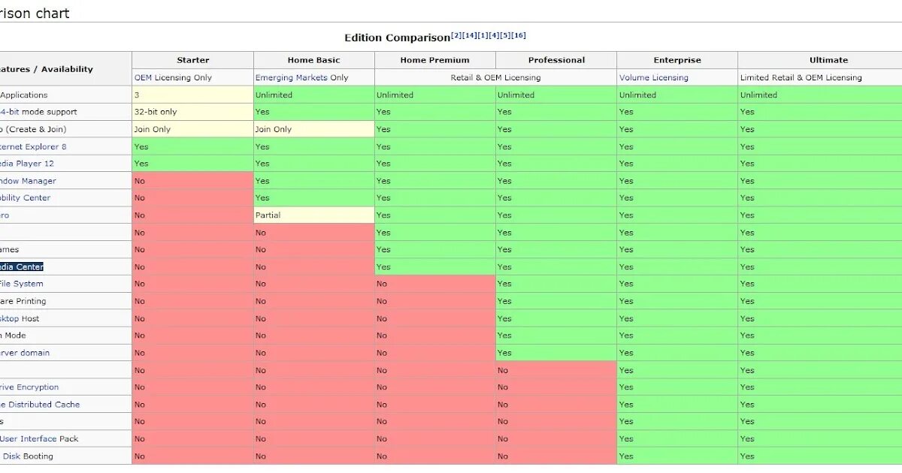Screen dimensions: 902x473
Task: Open the Internet Explorer 8 feature link
Action: [x=33, y=146]
